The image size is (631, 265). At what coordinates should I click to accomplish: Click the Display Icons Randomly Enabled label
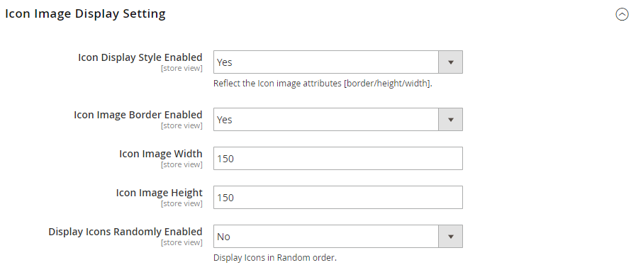click(125, 232)
